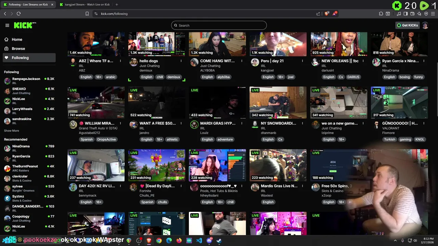This screenshot has width=438, height=246.
Task: Select Following - Live Streams browser tab
Action: click(x=28, y=4)
